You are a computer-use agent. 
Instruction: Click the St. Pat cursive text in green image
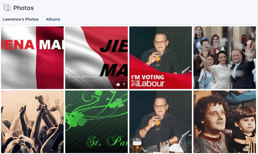coord(107,141)
